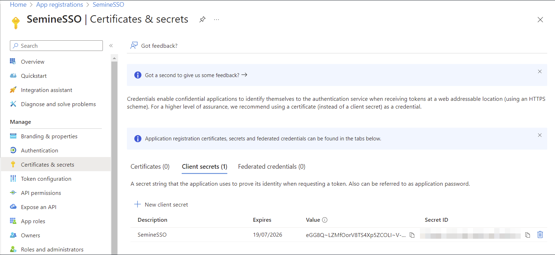The width and height of the screenshot is (555, 255).
Task: Go to Home via breadcrumb
Action: (x=18, y=5)
